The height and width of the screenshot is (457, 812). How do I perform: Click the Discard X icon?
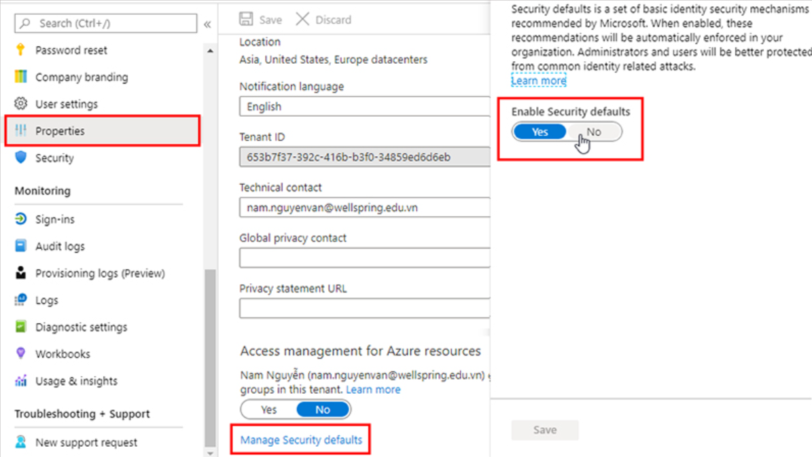(302, 19)
